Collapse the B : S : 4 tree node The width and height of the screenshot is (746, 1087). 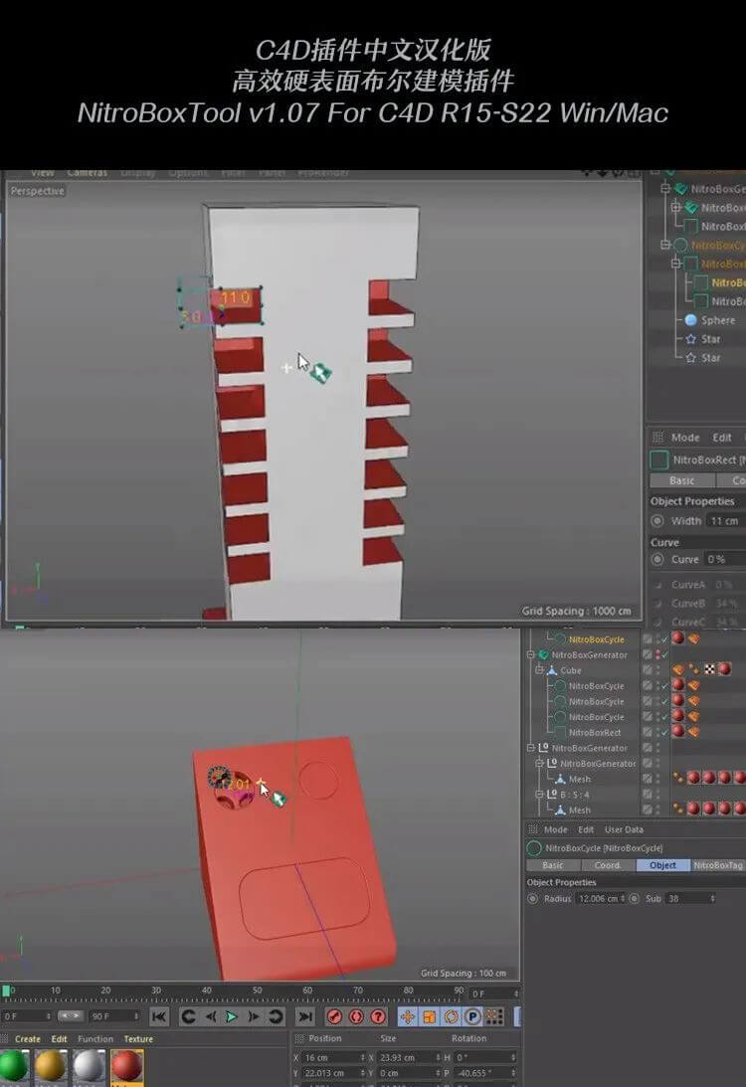pyautogui.click(x=540, y=795)
